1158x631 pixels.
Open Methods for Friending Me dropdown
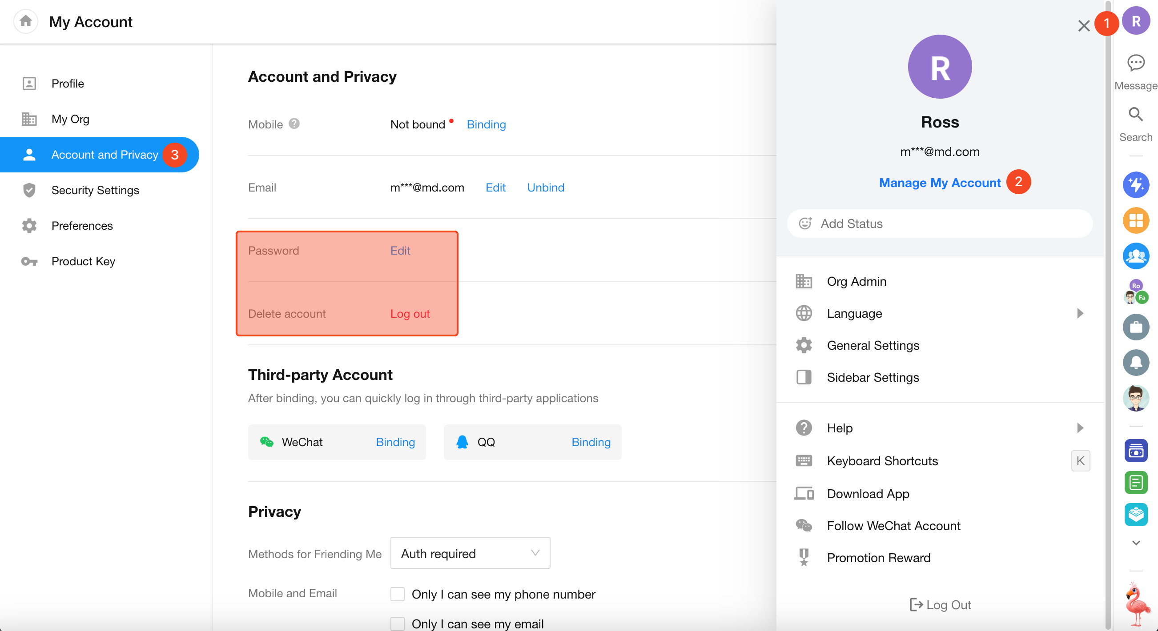click(470, 553)
